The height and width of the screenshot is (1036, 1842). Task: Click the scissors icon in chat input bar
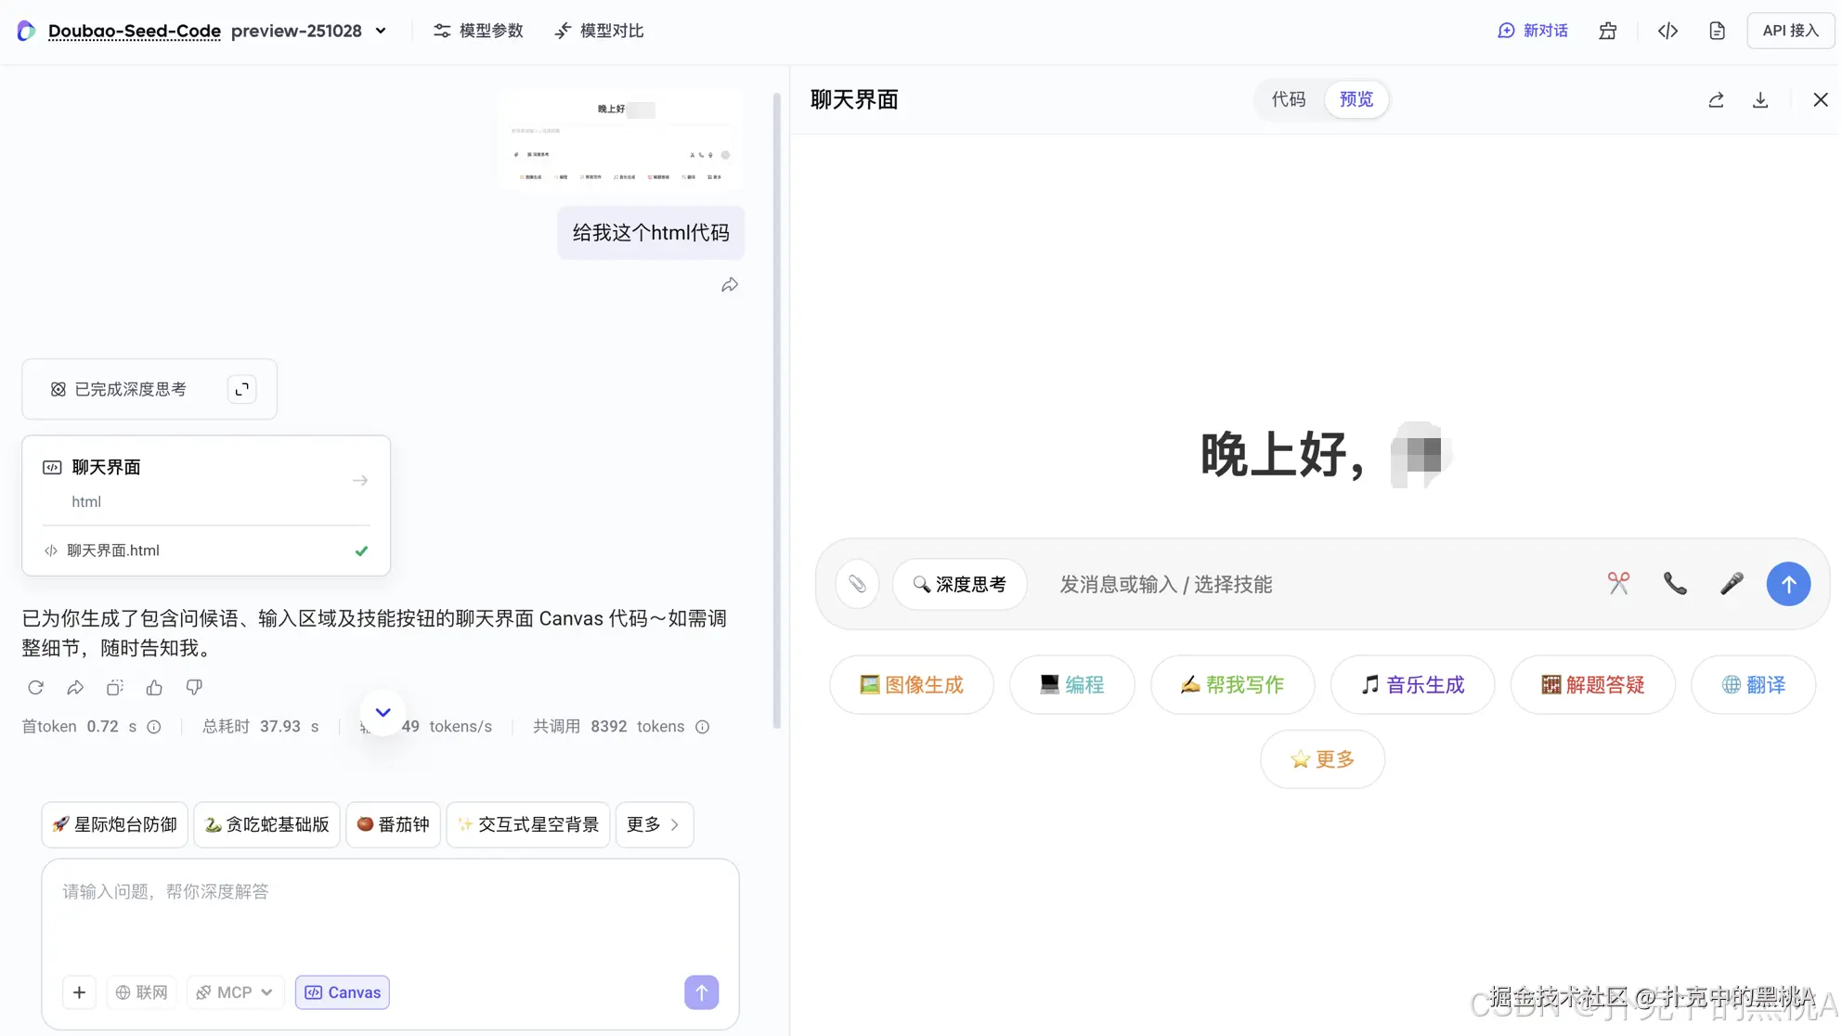pos(1619,583)
